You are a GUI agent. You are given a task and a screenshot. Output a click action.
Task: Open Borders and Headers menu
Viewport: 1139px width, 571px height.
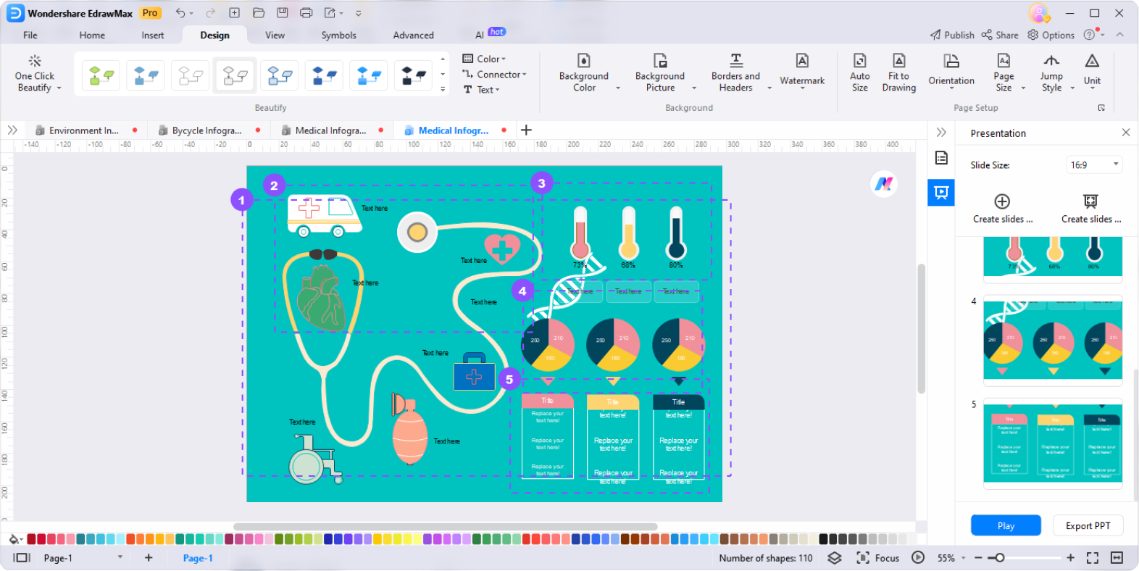[x=736, y=72]
